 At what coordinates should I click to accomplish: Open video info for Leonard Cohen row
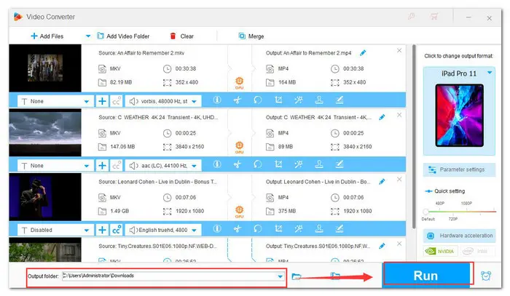click(x=217, y=229)
